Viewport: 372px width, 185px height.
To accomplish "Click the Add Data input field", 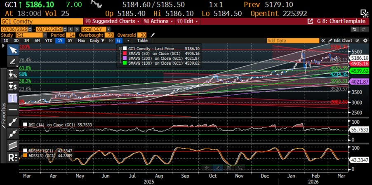I will pos(293,41).
